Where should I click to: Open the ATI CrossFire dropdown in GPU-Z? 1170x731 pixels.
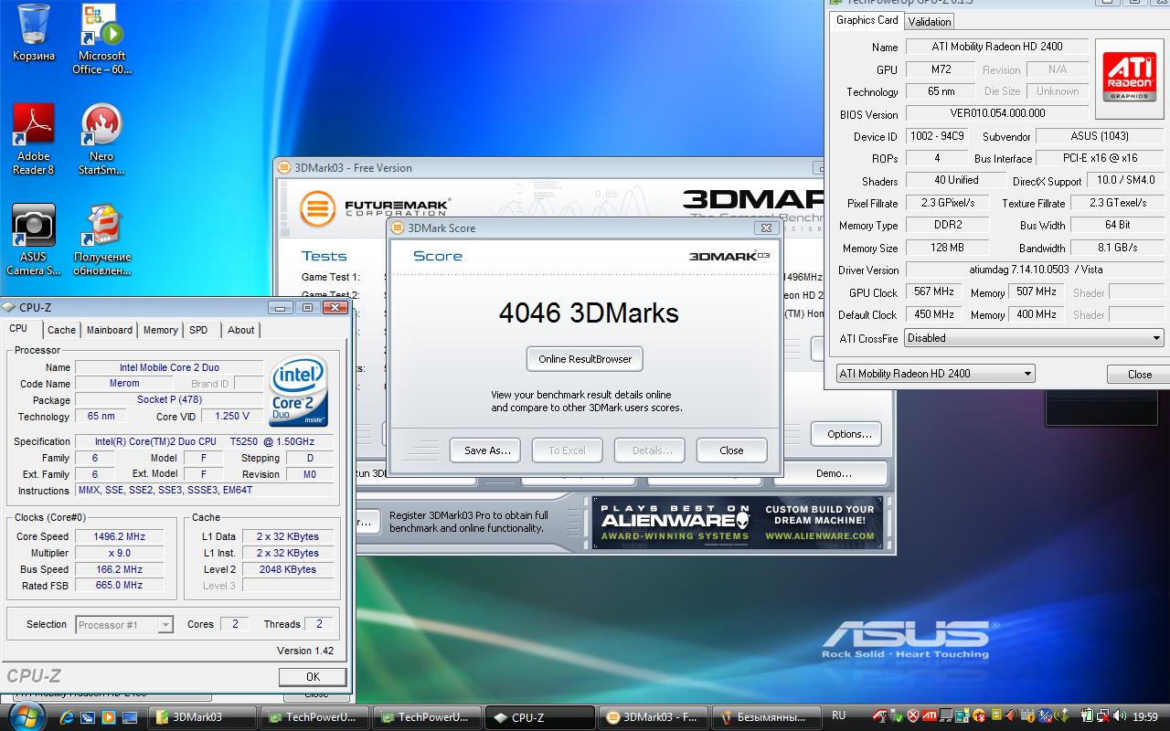tap(1034, 338)
